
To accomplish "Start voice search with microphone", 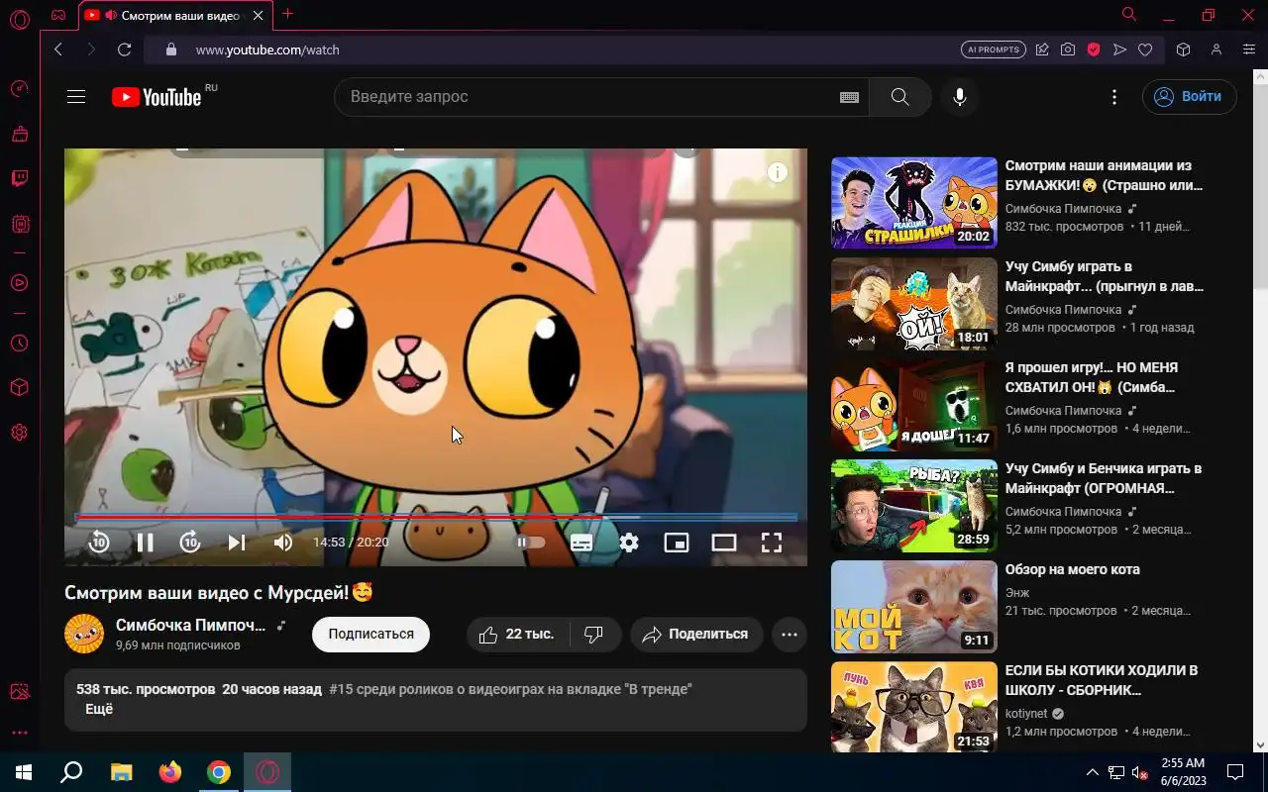I will click(x=959, y=97).
